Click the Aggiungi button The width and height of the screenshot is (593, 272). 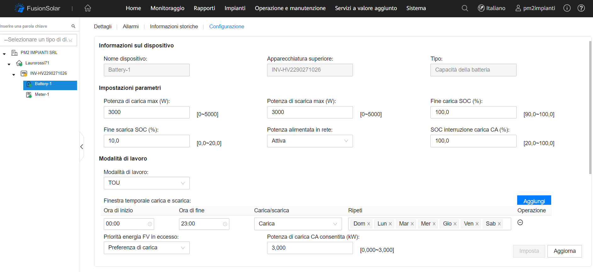(534, 201)
